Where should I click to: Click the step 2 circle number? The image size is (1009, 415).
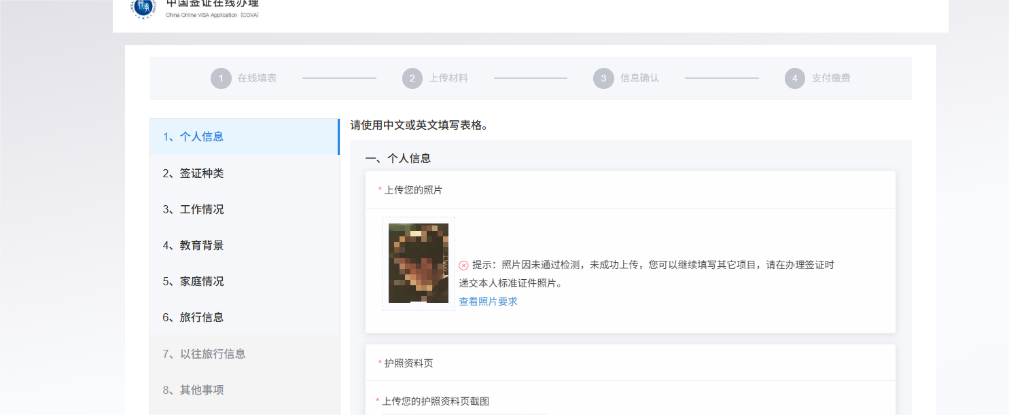pos(412,79)
